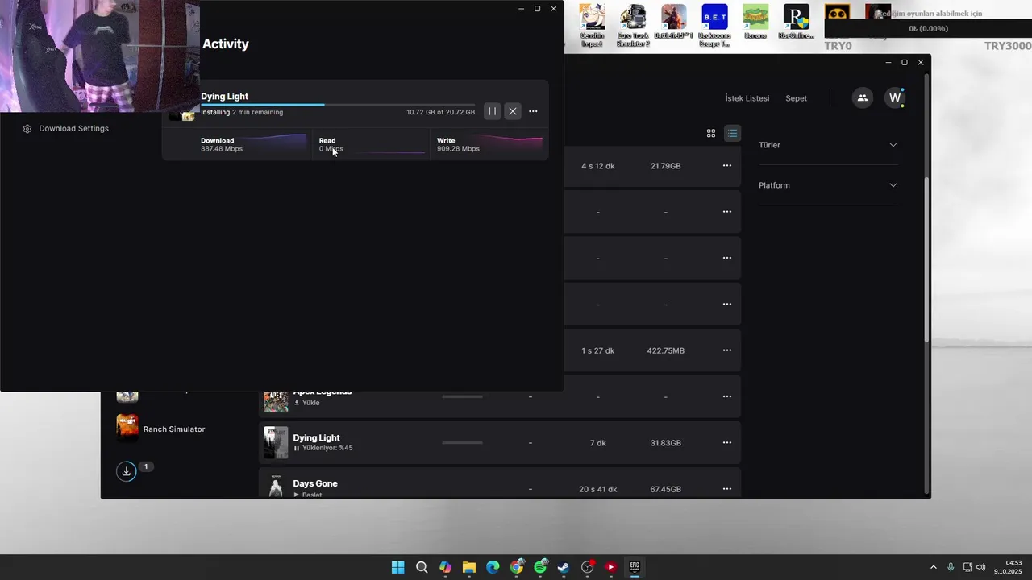
Task: Click the 31.83GB size in Dying Light row
Action: point(666,443)
